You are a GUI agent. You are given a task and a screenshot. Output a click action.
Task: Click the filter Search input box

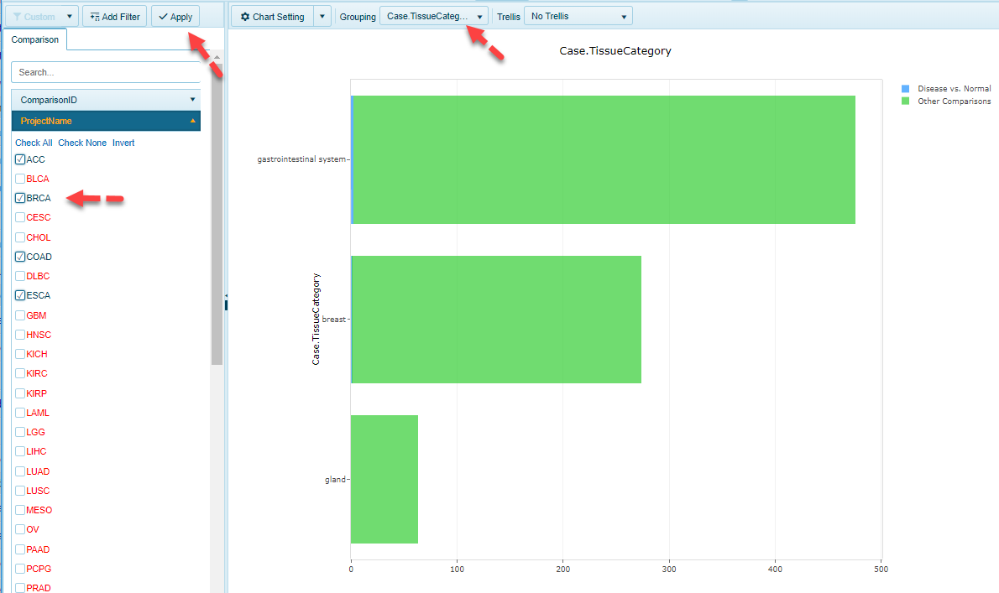tap(106, 72)
